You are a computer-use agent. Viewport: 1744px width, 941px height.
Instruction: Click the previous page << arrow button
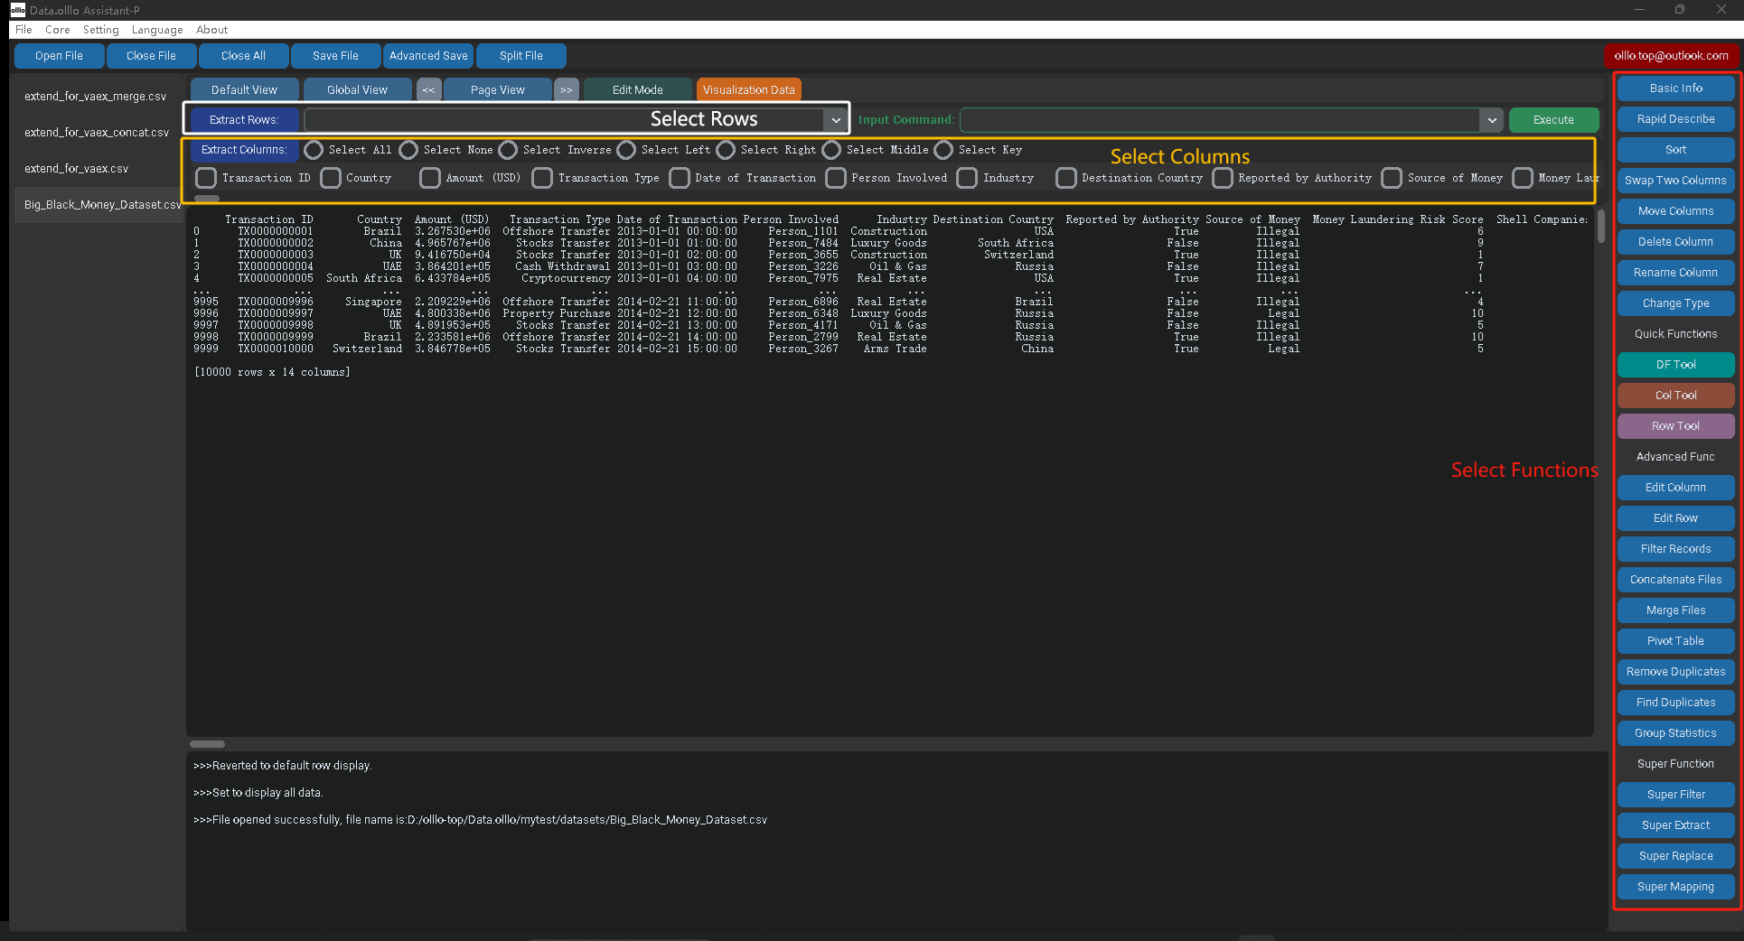pyautogui.click(x=428, y=89)
